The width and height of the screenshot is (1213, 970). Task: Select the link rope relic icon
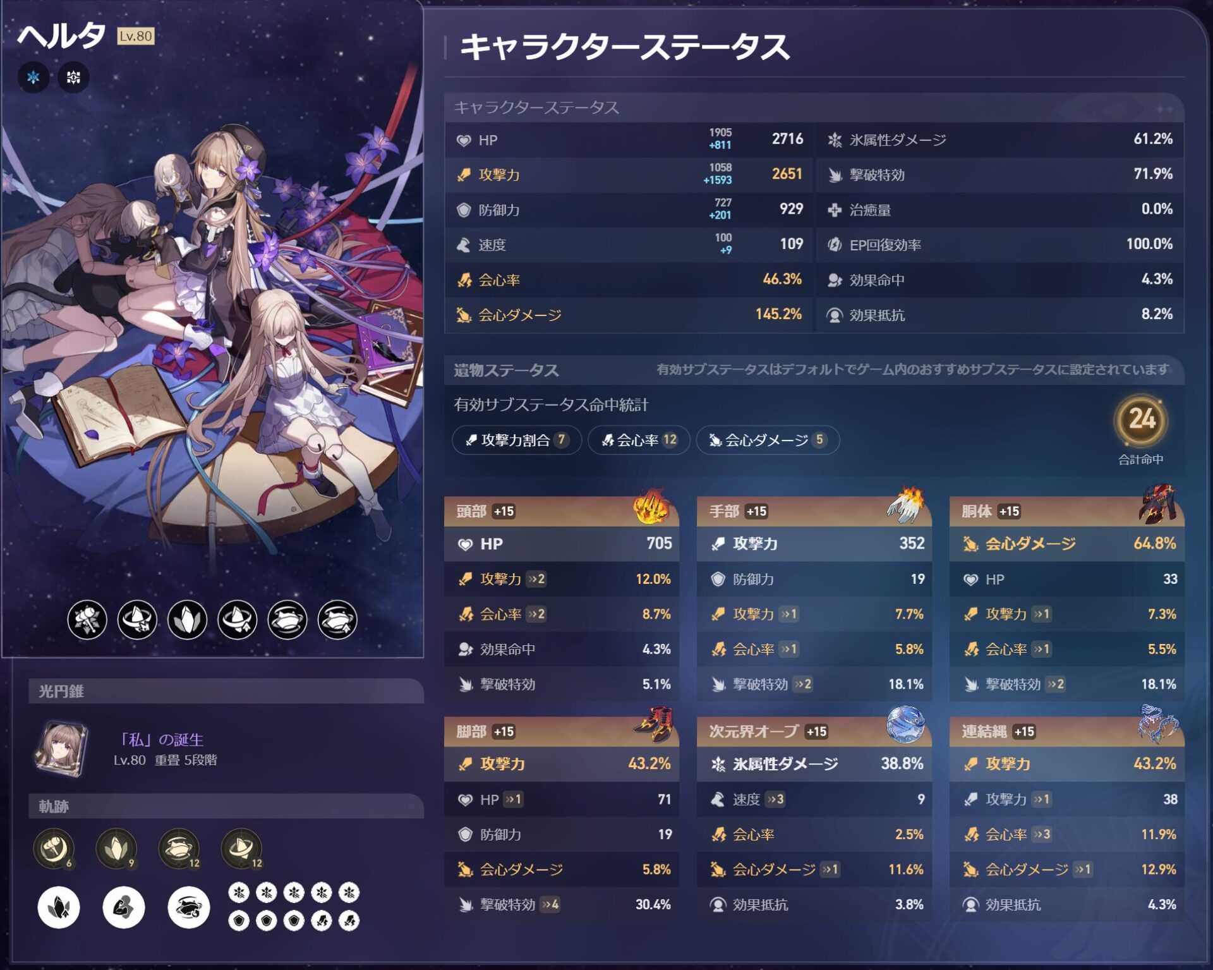point(1158,724)
